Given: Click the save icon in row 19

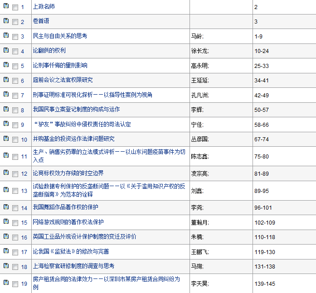Looking at the screenshot, I should 6,283.
